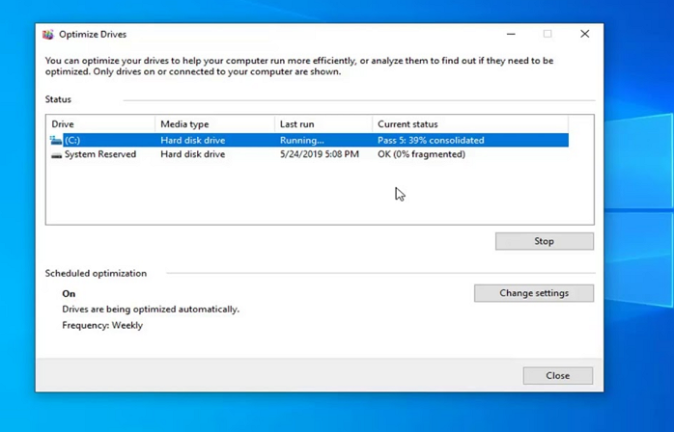
Task: Click the Optimize Drives title bar icon
Action: (x=47, y=35)
